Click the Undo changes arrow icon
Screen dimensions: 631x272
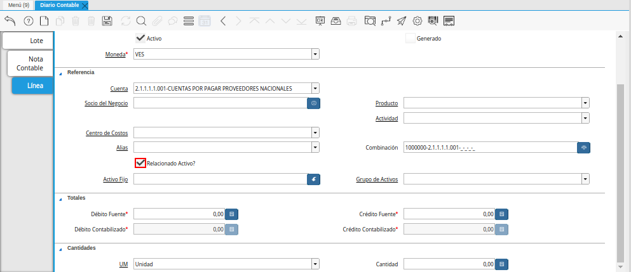[x=10, y=21]
